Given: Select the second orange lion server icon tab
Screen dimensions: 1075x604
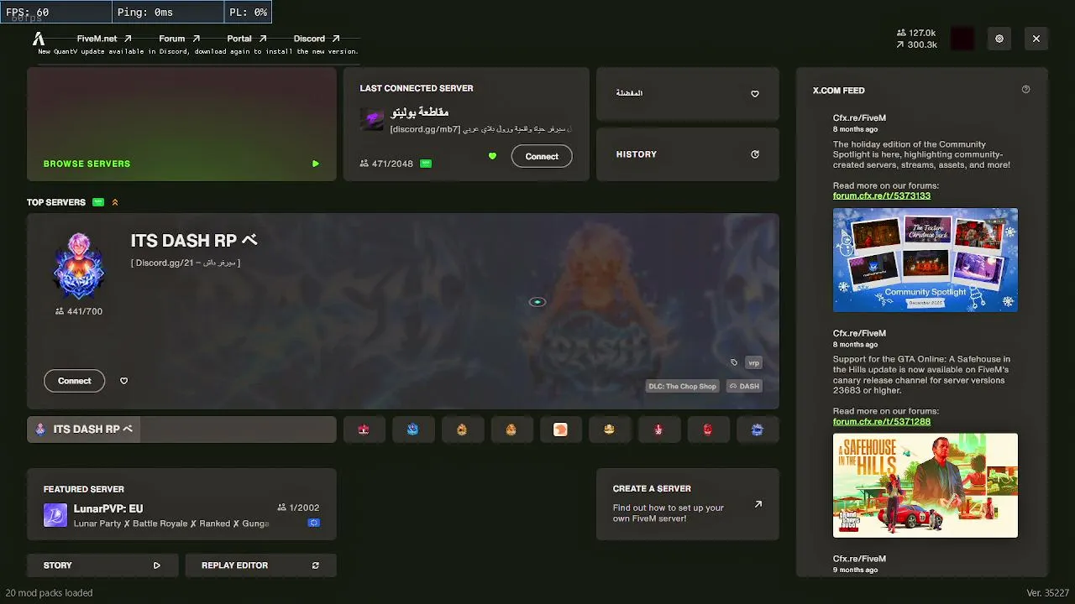Looking at the screenshot, I should (x=511, y=430).
